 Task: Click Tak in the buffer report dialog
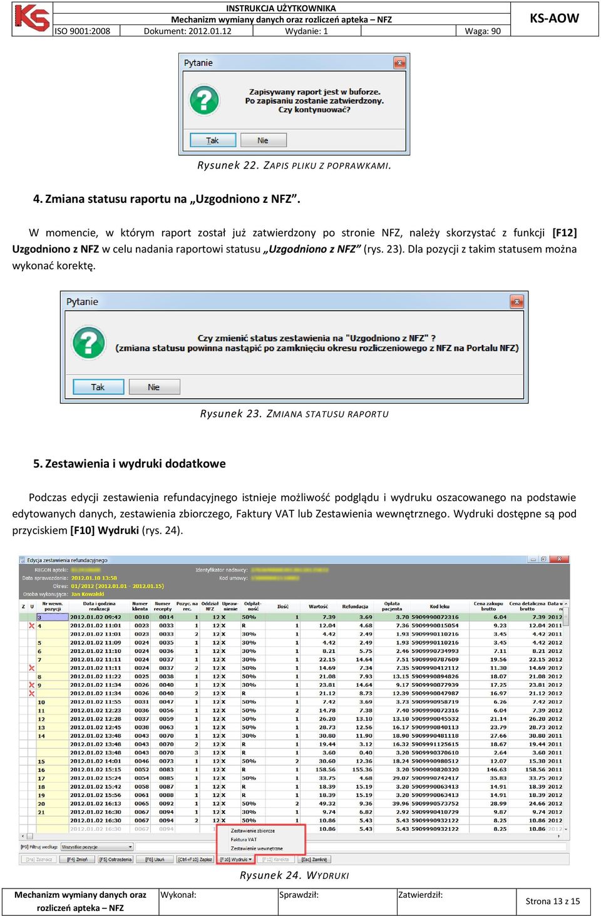(x=213, y=140)
